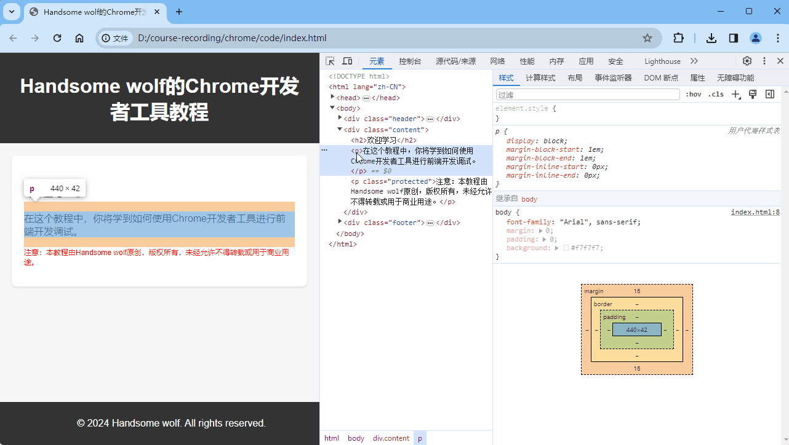Expand the div class footer node

tap(340, 221)
